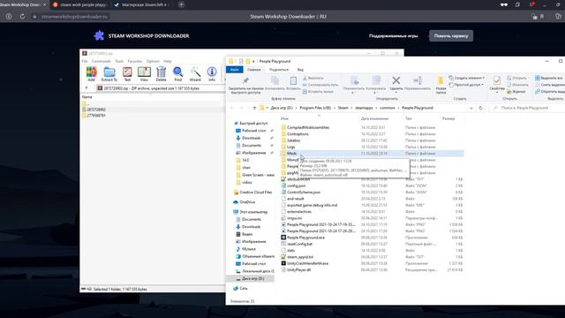Click the Test icon in WinRAR
Image resolution: width=565 pixels, height=318 pixels.
point(127,74)
